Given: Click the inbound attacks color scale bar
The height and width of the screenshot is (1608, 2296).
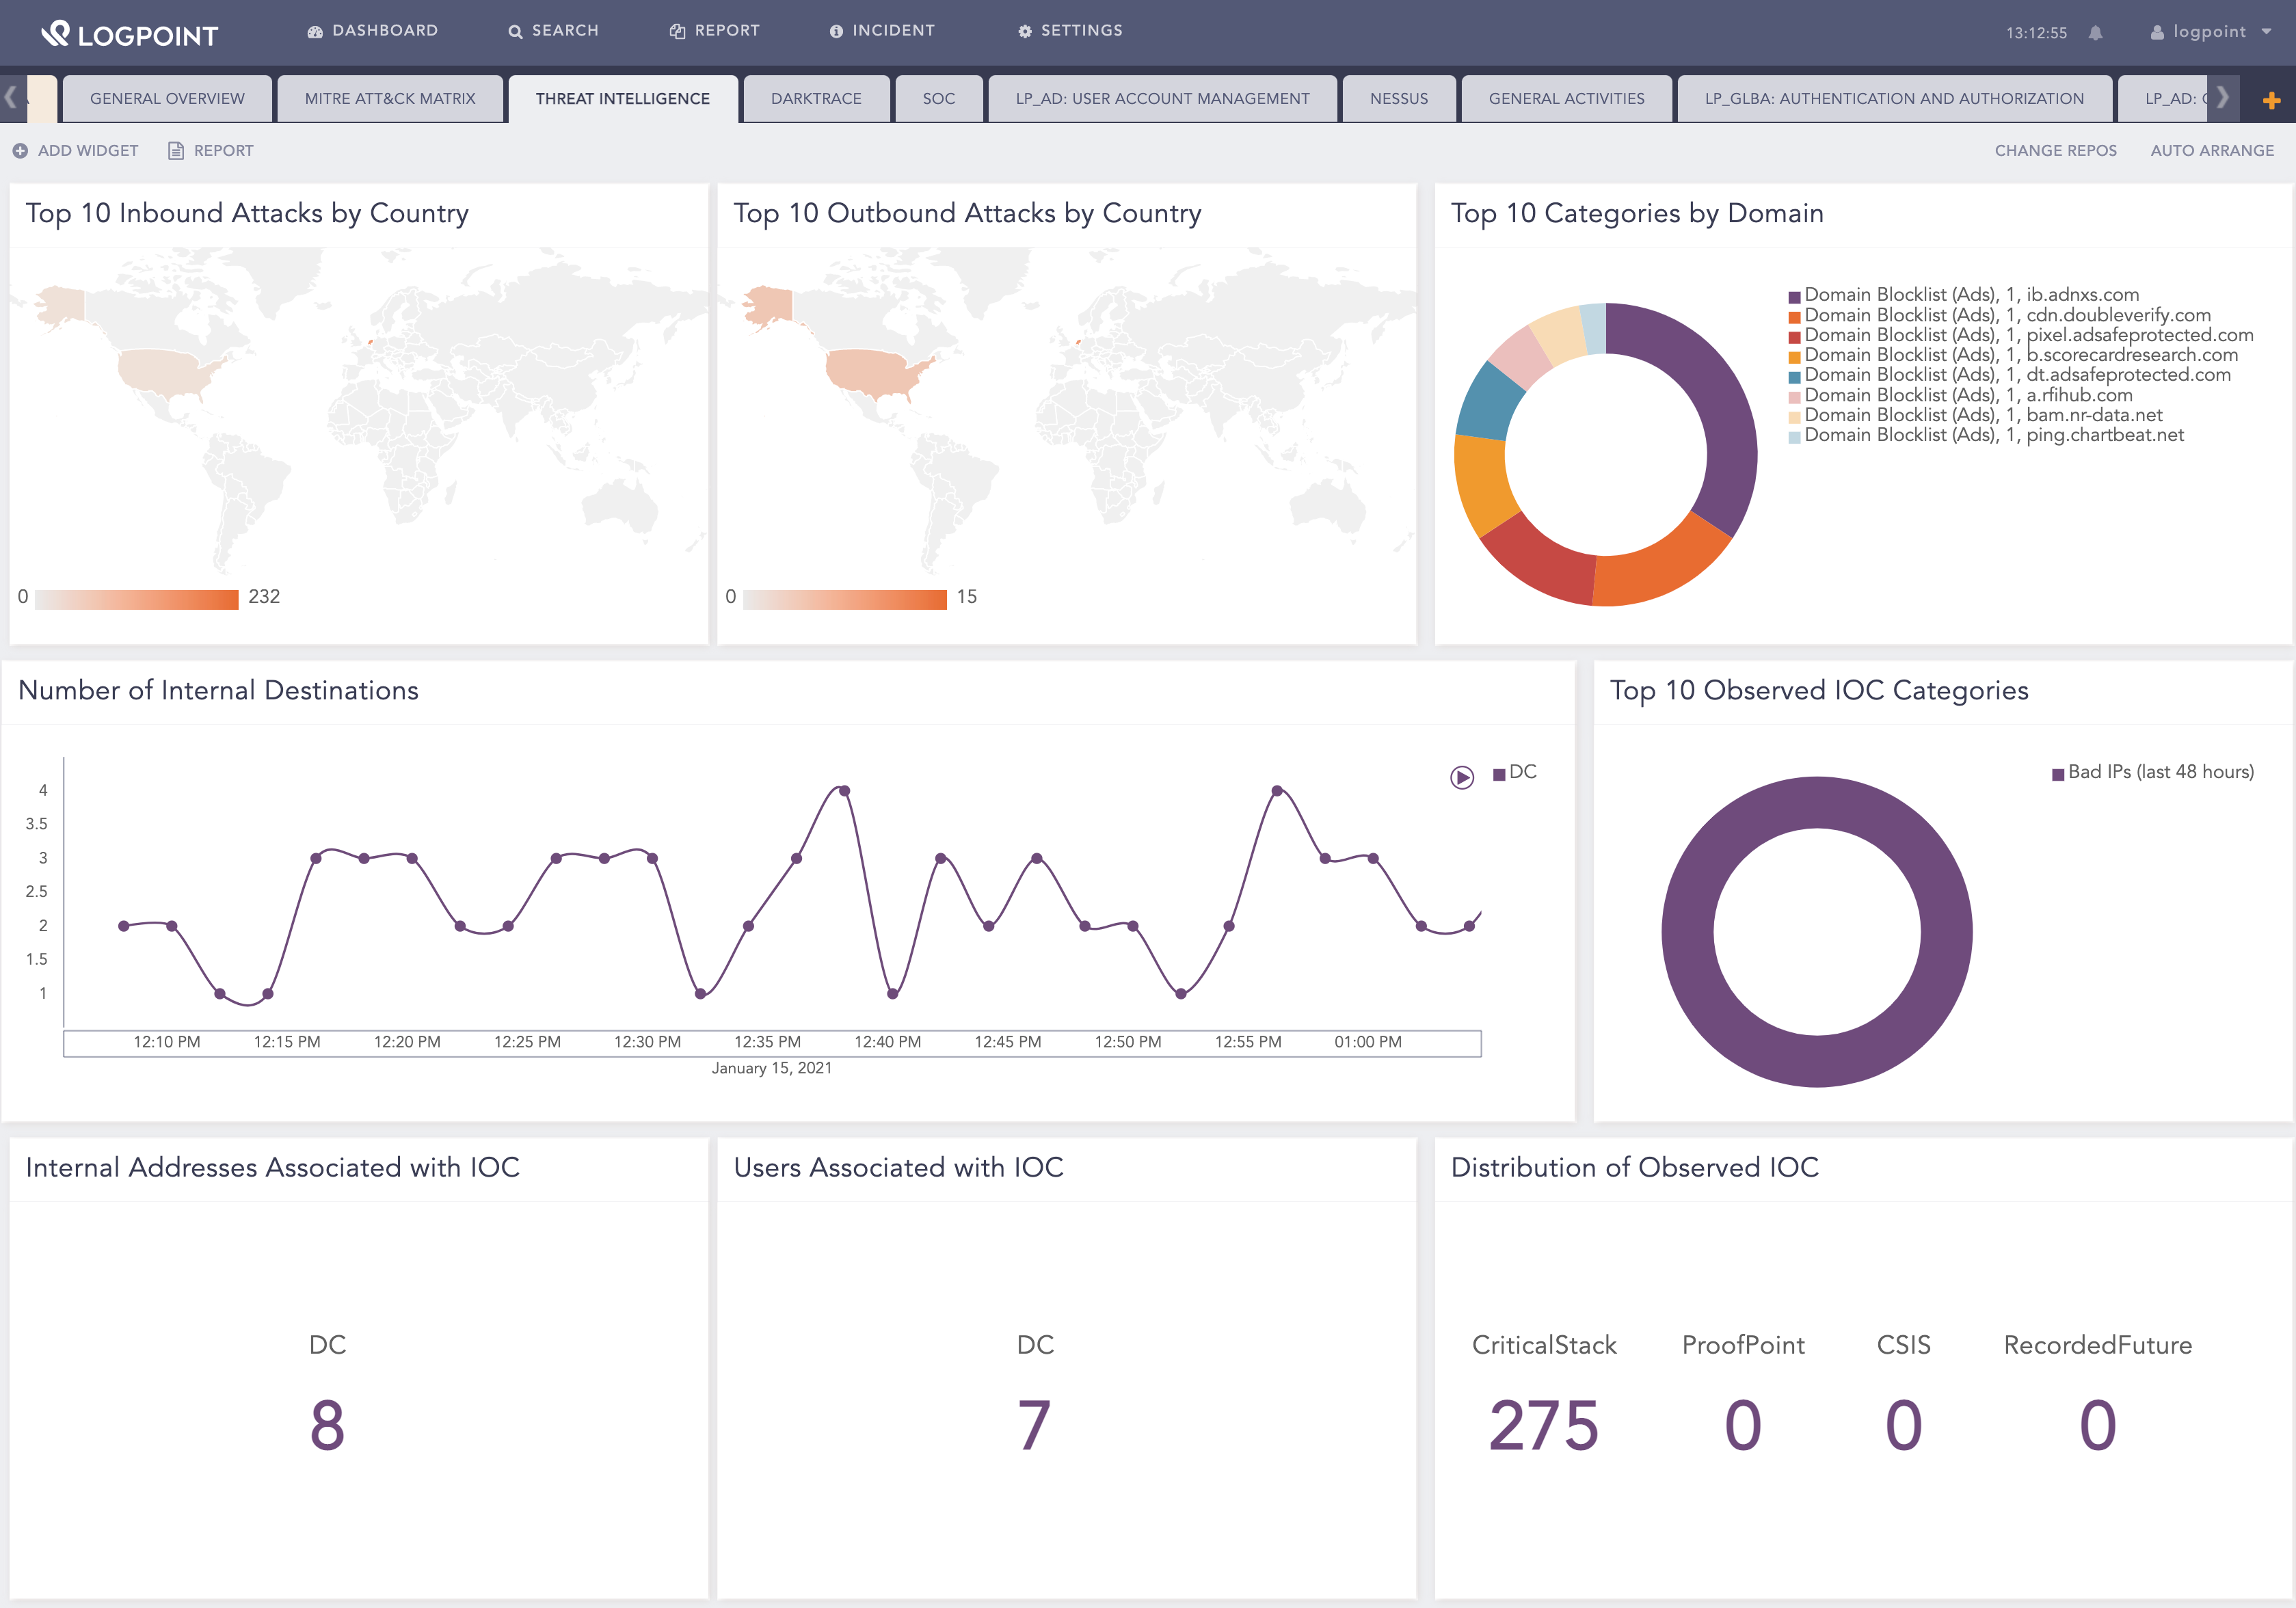Looking at the screenshot, I should 137,599.
